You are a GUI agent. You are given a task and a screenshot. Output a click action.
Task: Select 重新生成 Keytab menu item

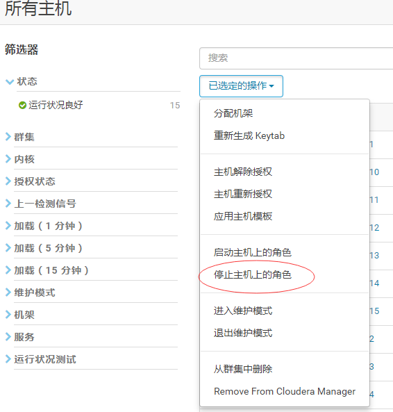click(x=249, y=136)
